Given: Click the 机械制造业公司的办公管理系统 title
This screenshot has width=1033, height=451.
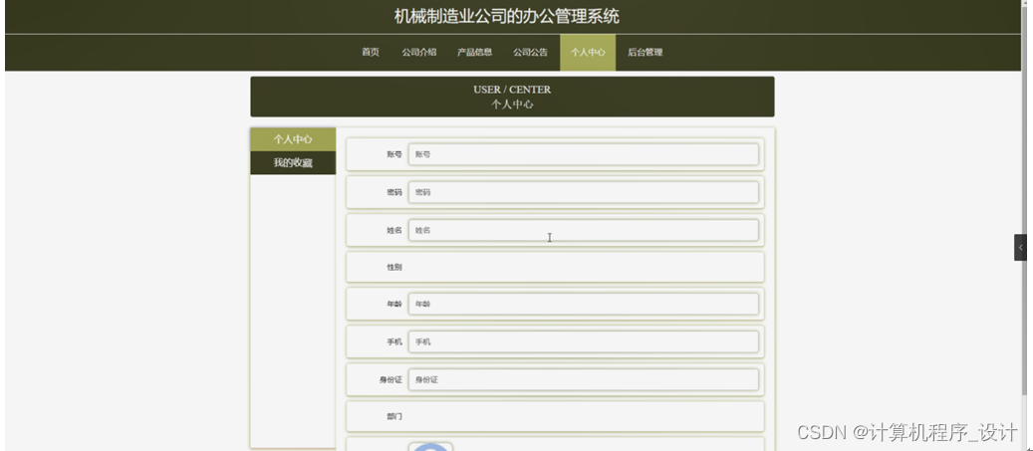Looking at the screenshot, I should click(x=507, y=17).
